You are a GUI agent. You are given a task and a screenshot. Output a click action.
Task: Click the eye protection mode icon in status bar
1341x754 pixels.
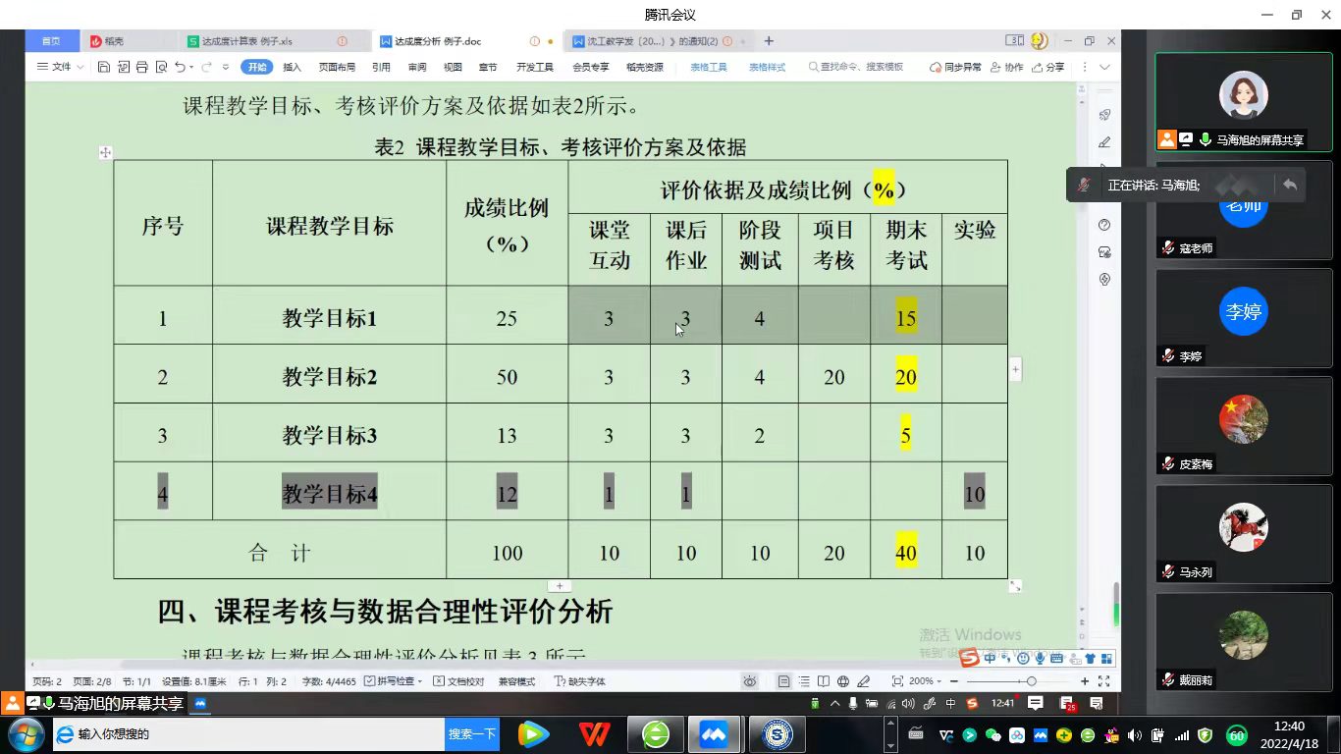[x=750, y=681]
